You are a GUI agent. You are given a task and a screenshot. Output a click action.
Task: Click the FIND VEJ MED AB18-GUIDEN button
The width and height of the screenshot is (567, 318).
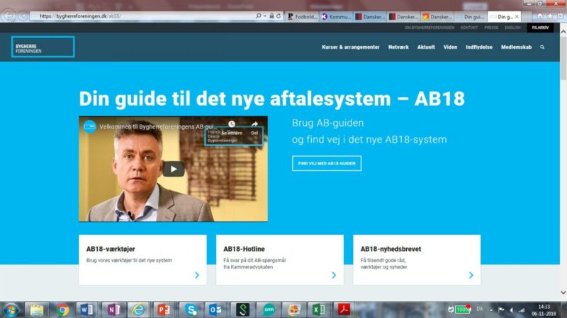tap(326, 163)
